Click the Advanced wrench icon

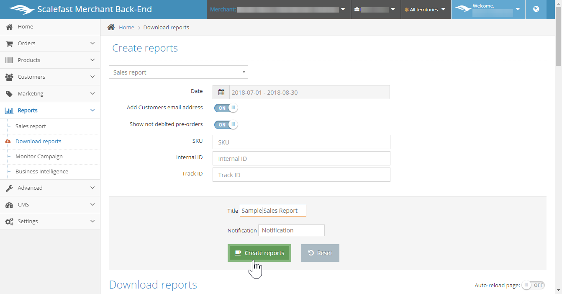[9, 188]
